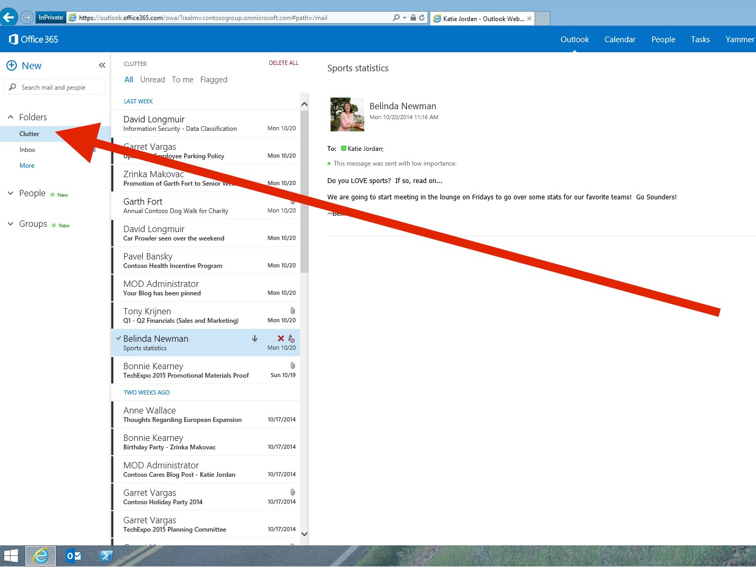The height and width of the screenshot is (567, 756).
Task: Open the Information Security - Data Classification message
Action: pyautogui.click(x=206, y=123)
